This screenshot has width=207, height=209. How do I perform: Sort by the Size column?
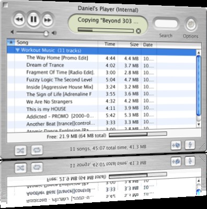click(130, 44)
